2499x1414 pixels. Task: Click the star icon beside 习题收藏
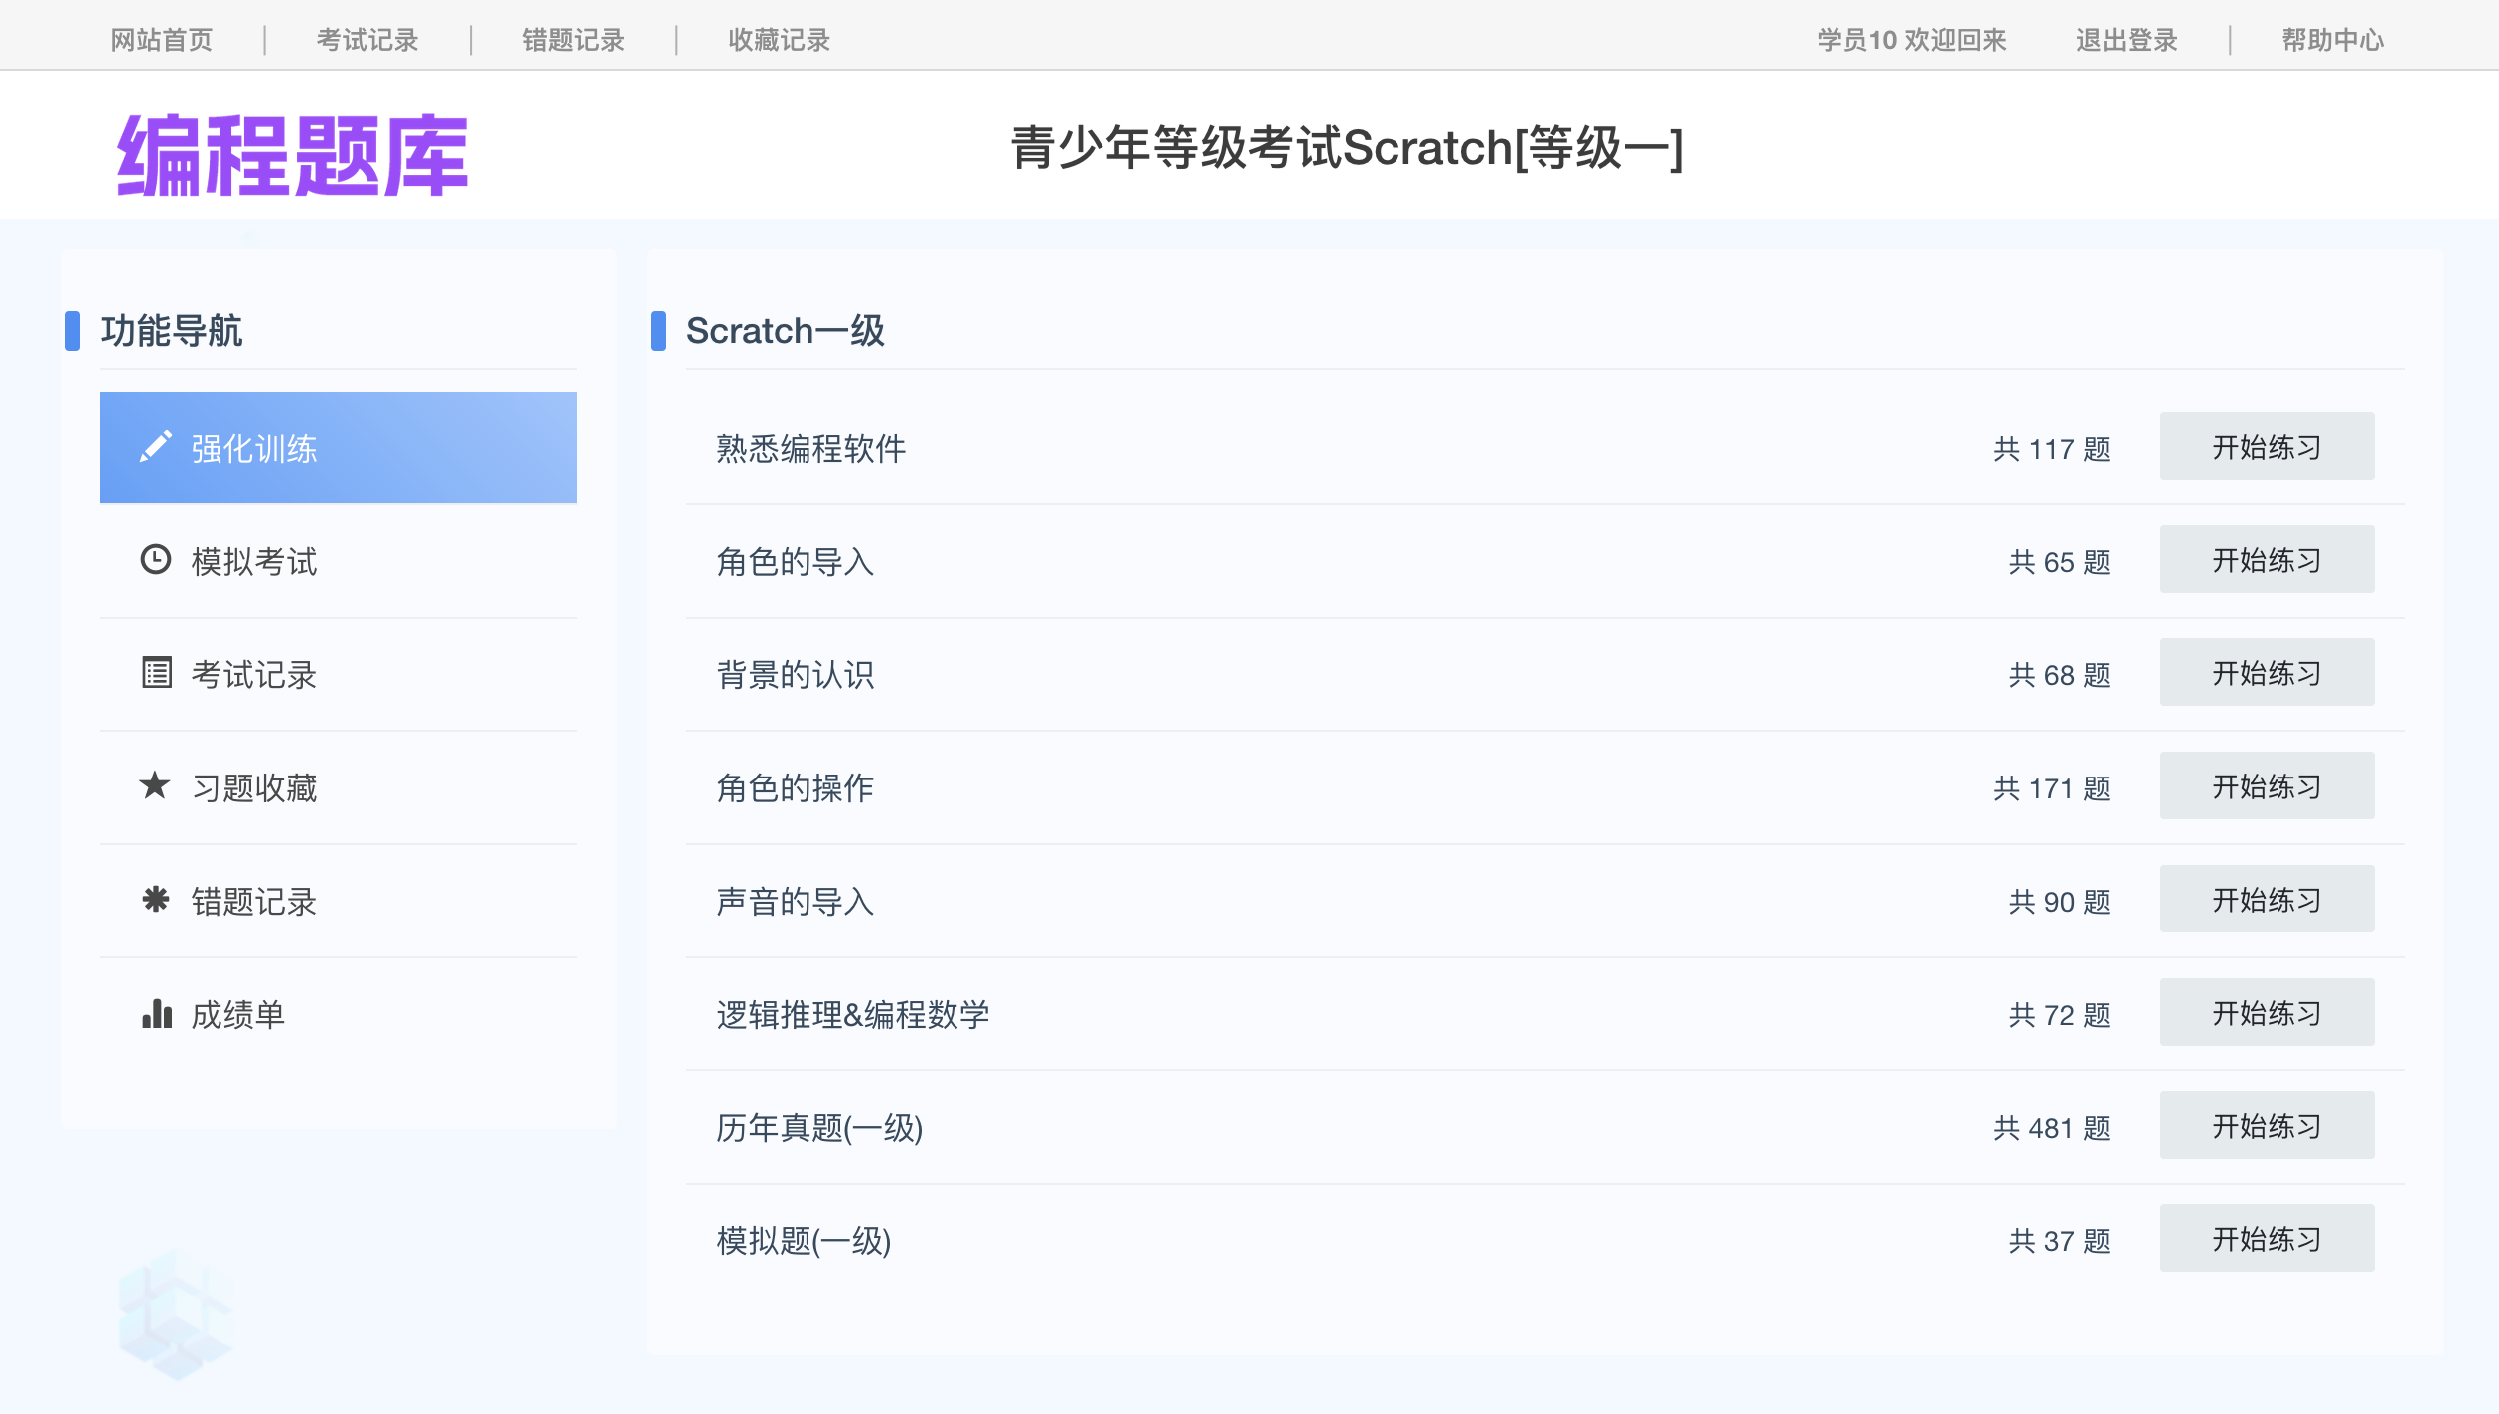point(156,785)
